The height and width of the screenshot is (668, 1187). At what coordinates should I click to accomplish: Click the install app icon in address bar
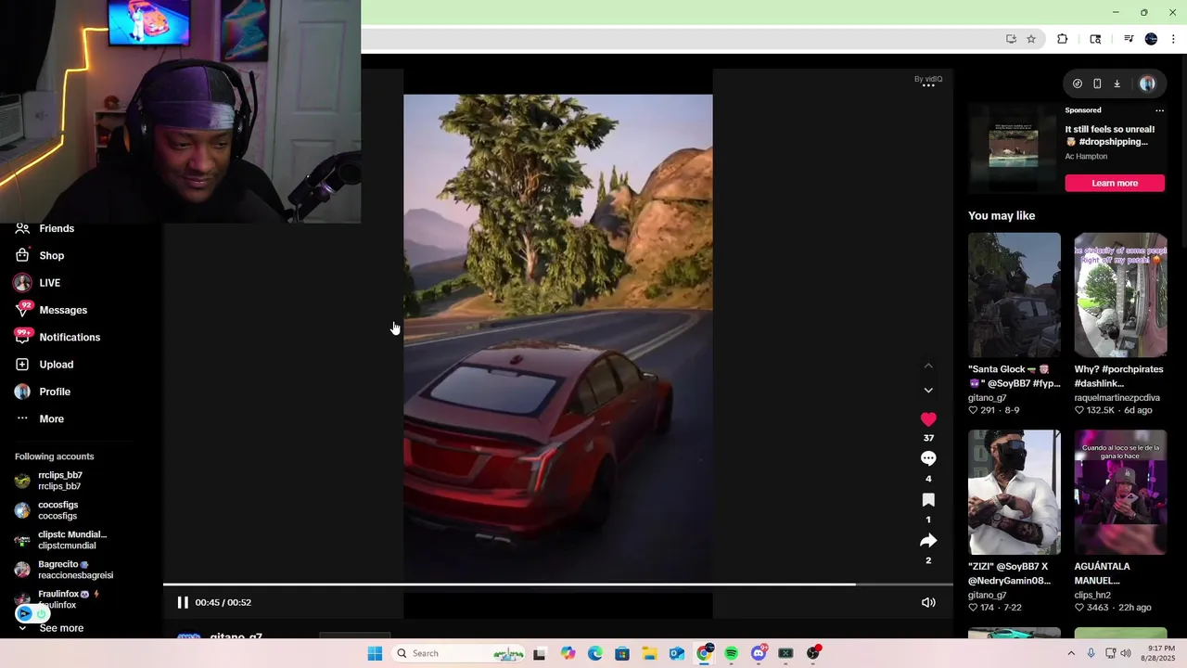click(1011, 39)
